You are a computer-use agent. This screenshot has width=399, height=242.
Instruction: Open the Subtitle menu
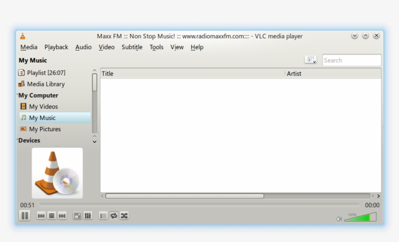pos(132,47)
